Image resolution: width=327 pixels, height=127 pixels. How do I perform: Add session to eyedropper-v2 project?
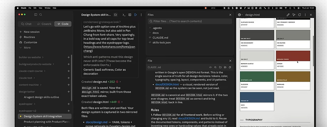(x=68, y=111)
